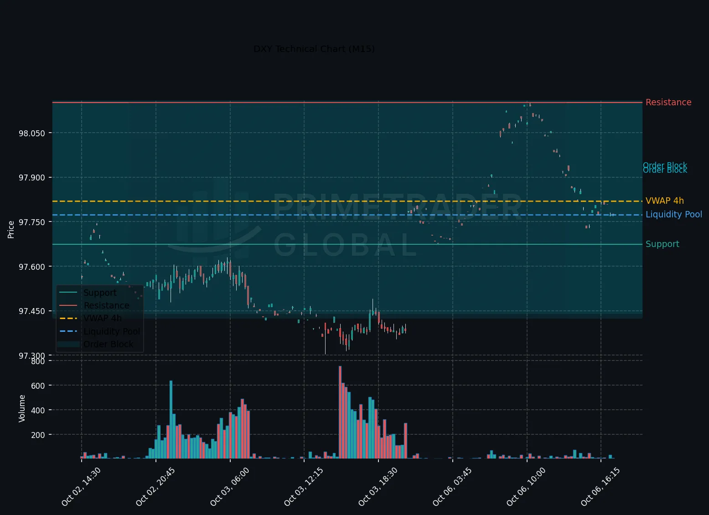Click the Oct 02, 14:30 time label
Screen dimensions: 709x515
tap(81, 487)
